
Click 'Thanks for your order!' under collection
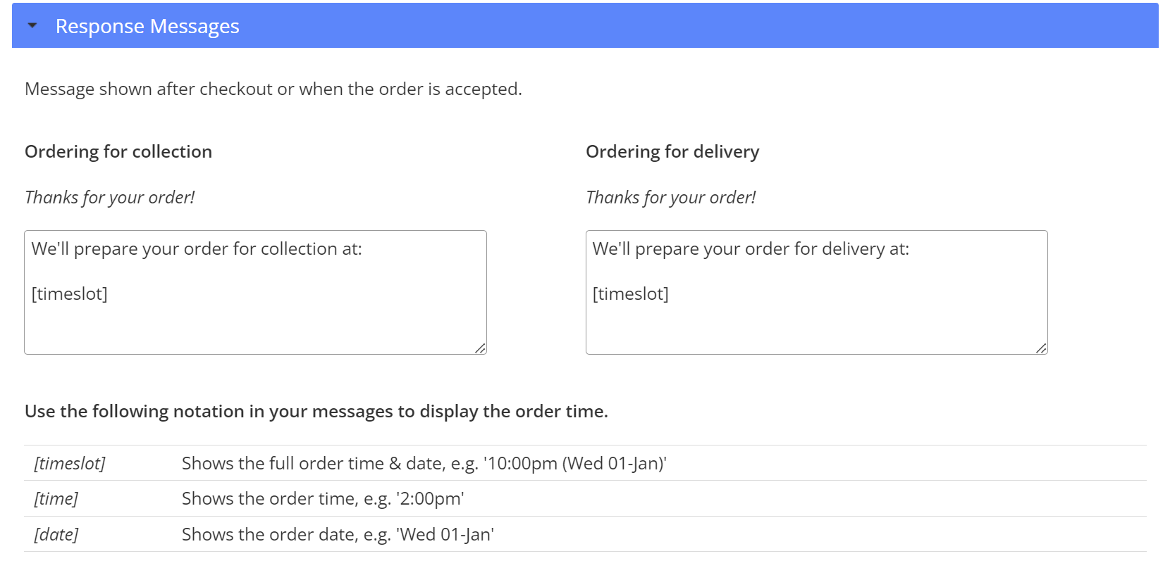coord(110,197)
